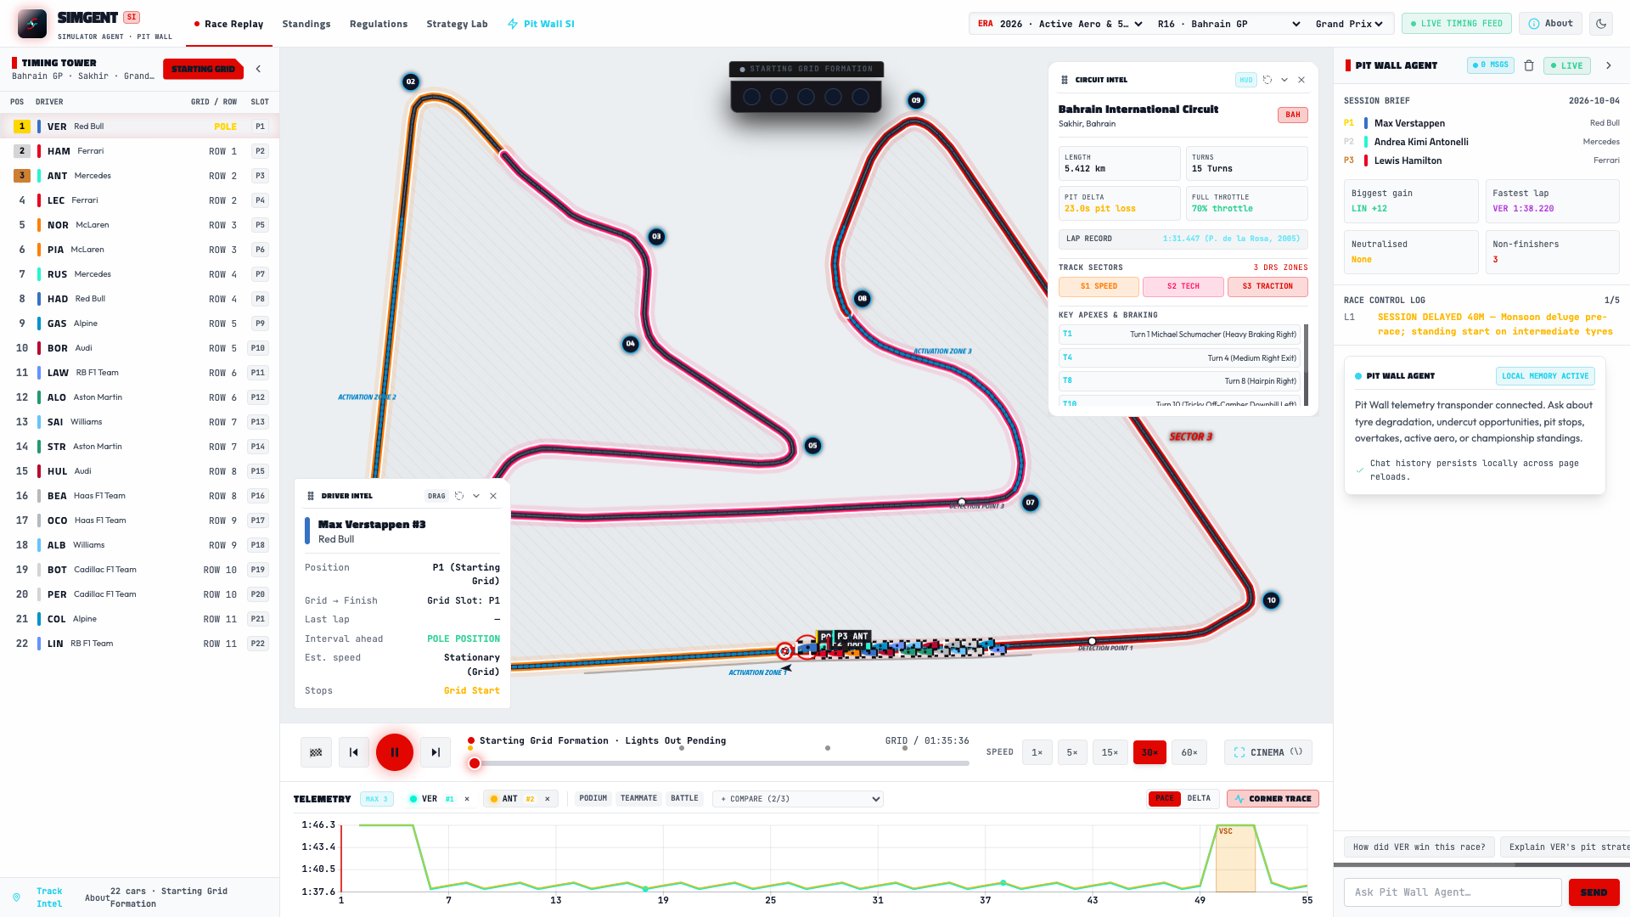The width and height of the screenshot is (1630, 917).
Task: Click the SIMGENT logo icon
Action: (x=32, y=24)
